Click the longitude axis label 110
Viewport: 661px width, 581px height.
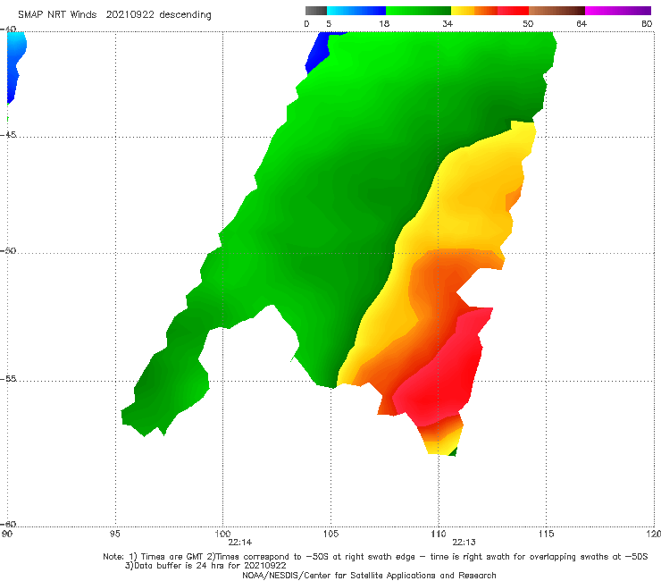(439, 534)
